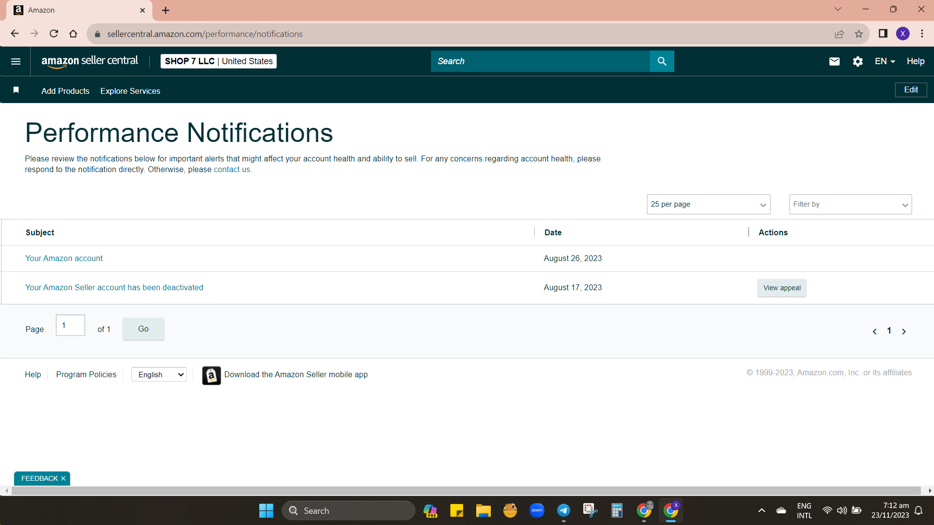Go back with browser back arrow
Image resolution: width=934 pixels, height=525 pixels.
pyautogui.click(x=15, y=34)
